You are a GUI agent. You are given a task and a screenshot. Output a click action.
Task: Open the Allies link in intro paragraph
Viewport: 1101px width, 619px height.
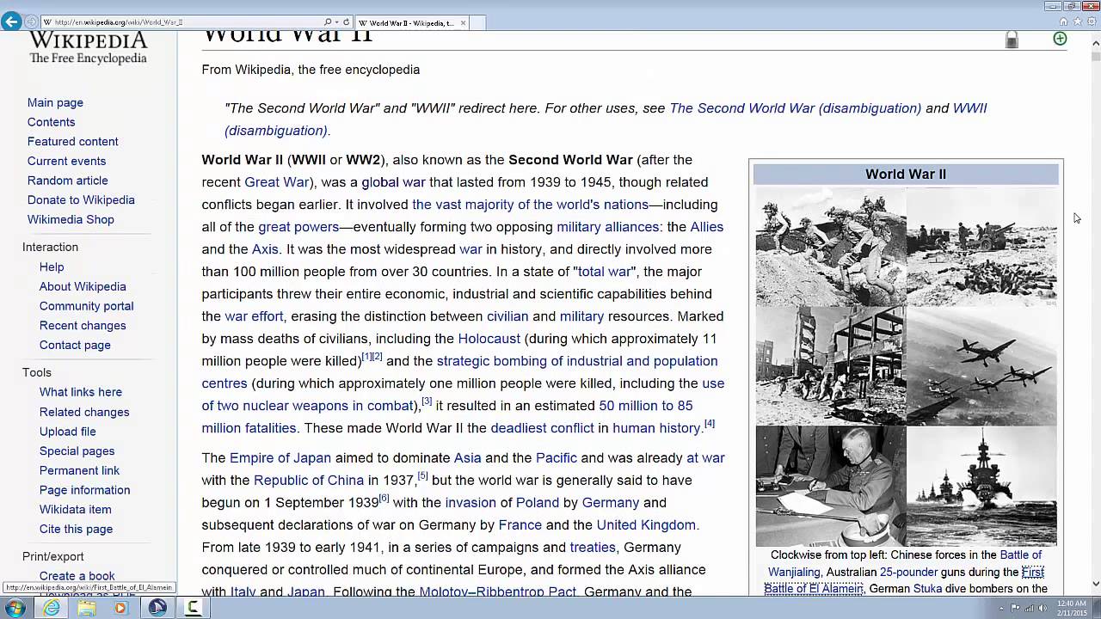click(707, 227)
